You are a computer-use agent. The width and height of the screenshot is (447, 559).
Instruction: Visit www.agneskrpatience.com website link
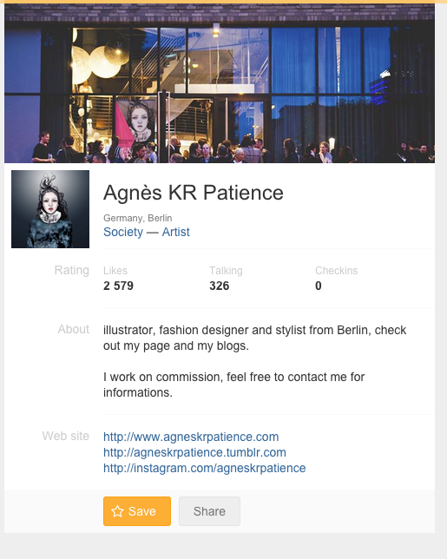click(191, 437)
